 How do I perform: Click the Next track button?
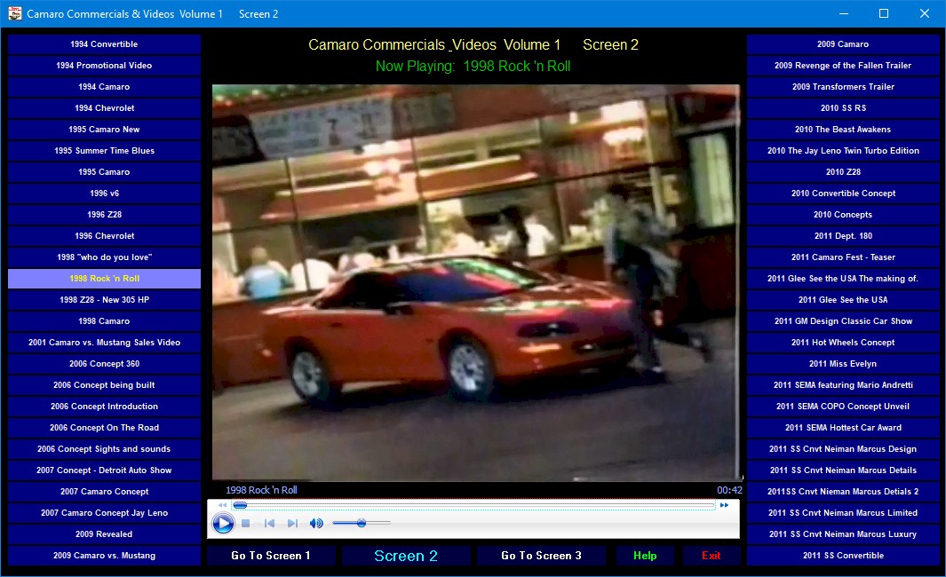(292, 524)
